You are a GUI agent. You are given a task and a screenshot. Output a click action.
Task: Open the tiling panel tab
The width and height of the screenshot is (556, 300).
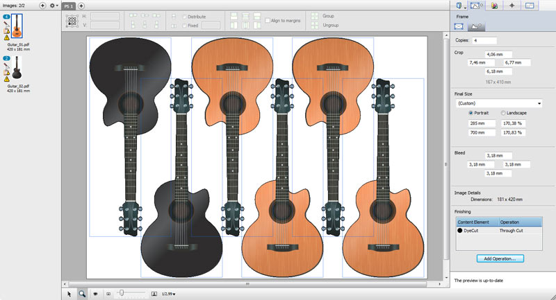tap(530, 6)
